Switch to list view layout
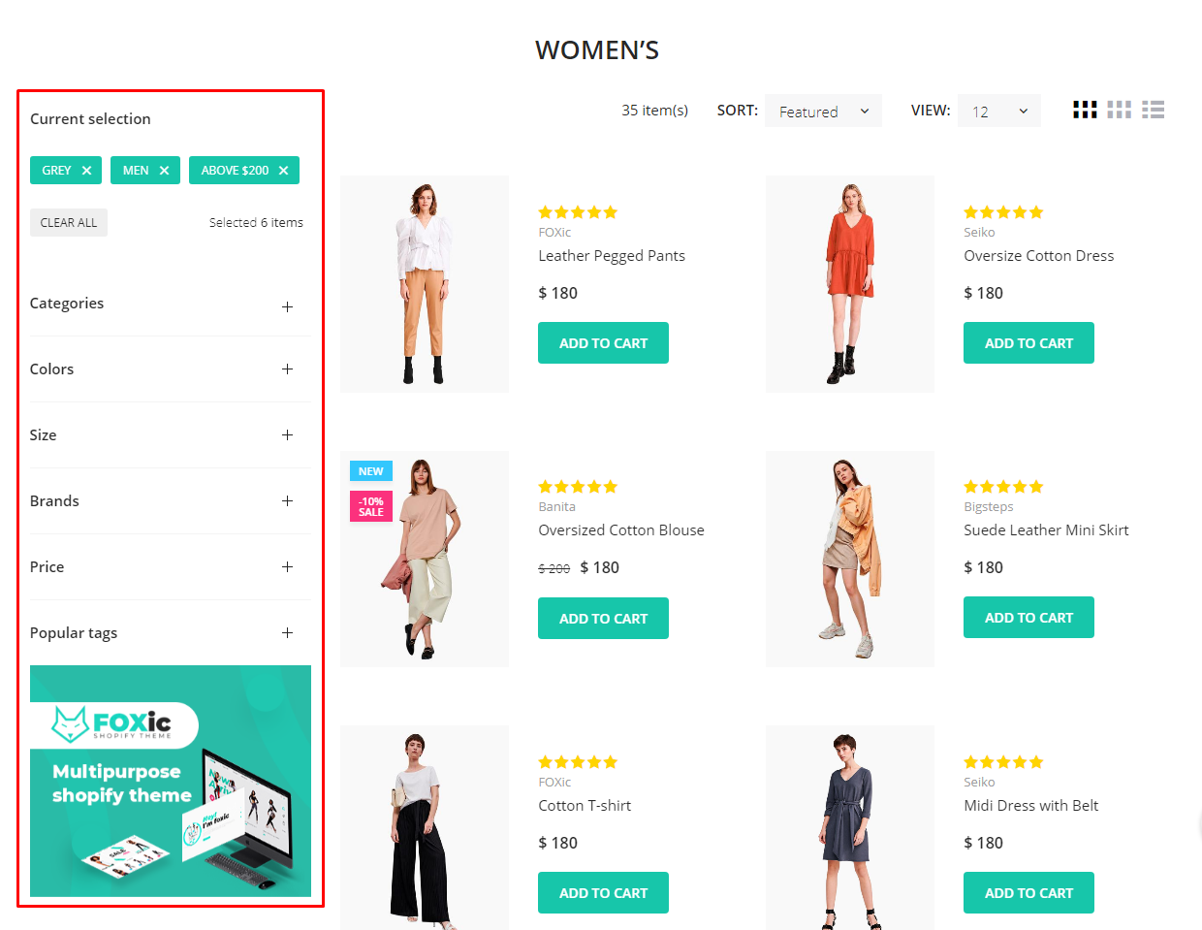 (1153, 111)
